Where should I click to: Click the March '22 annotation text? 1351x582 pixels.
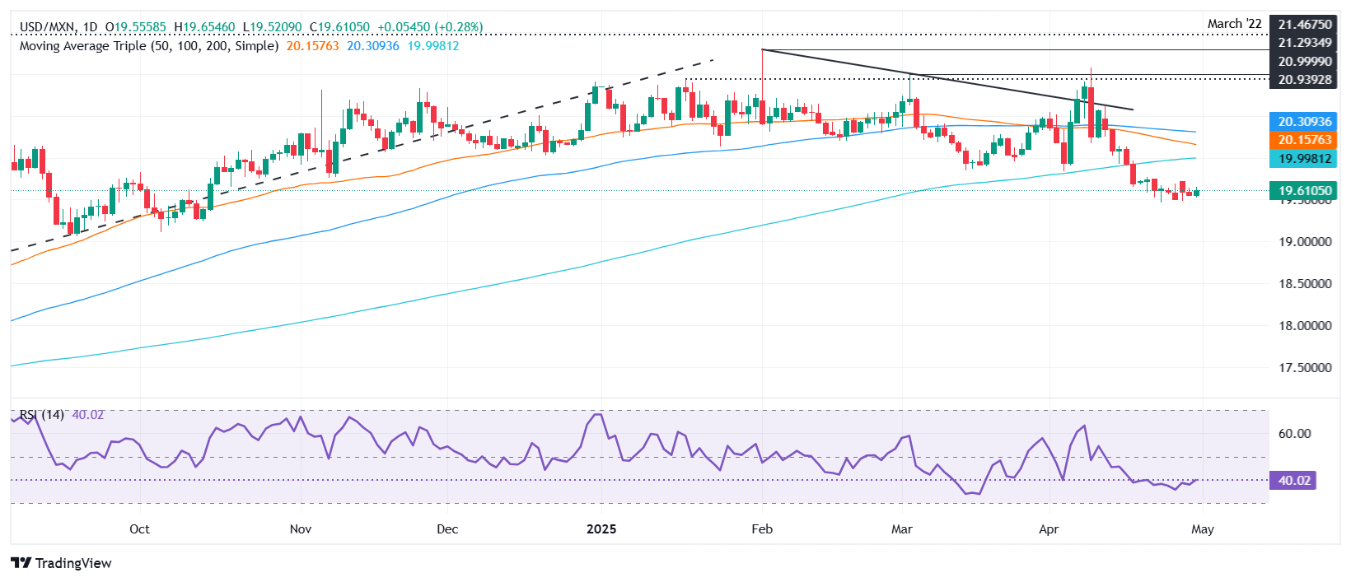1234,24
